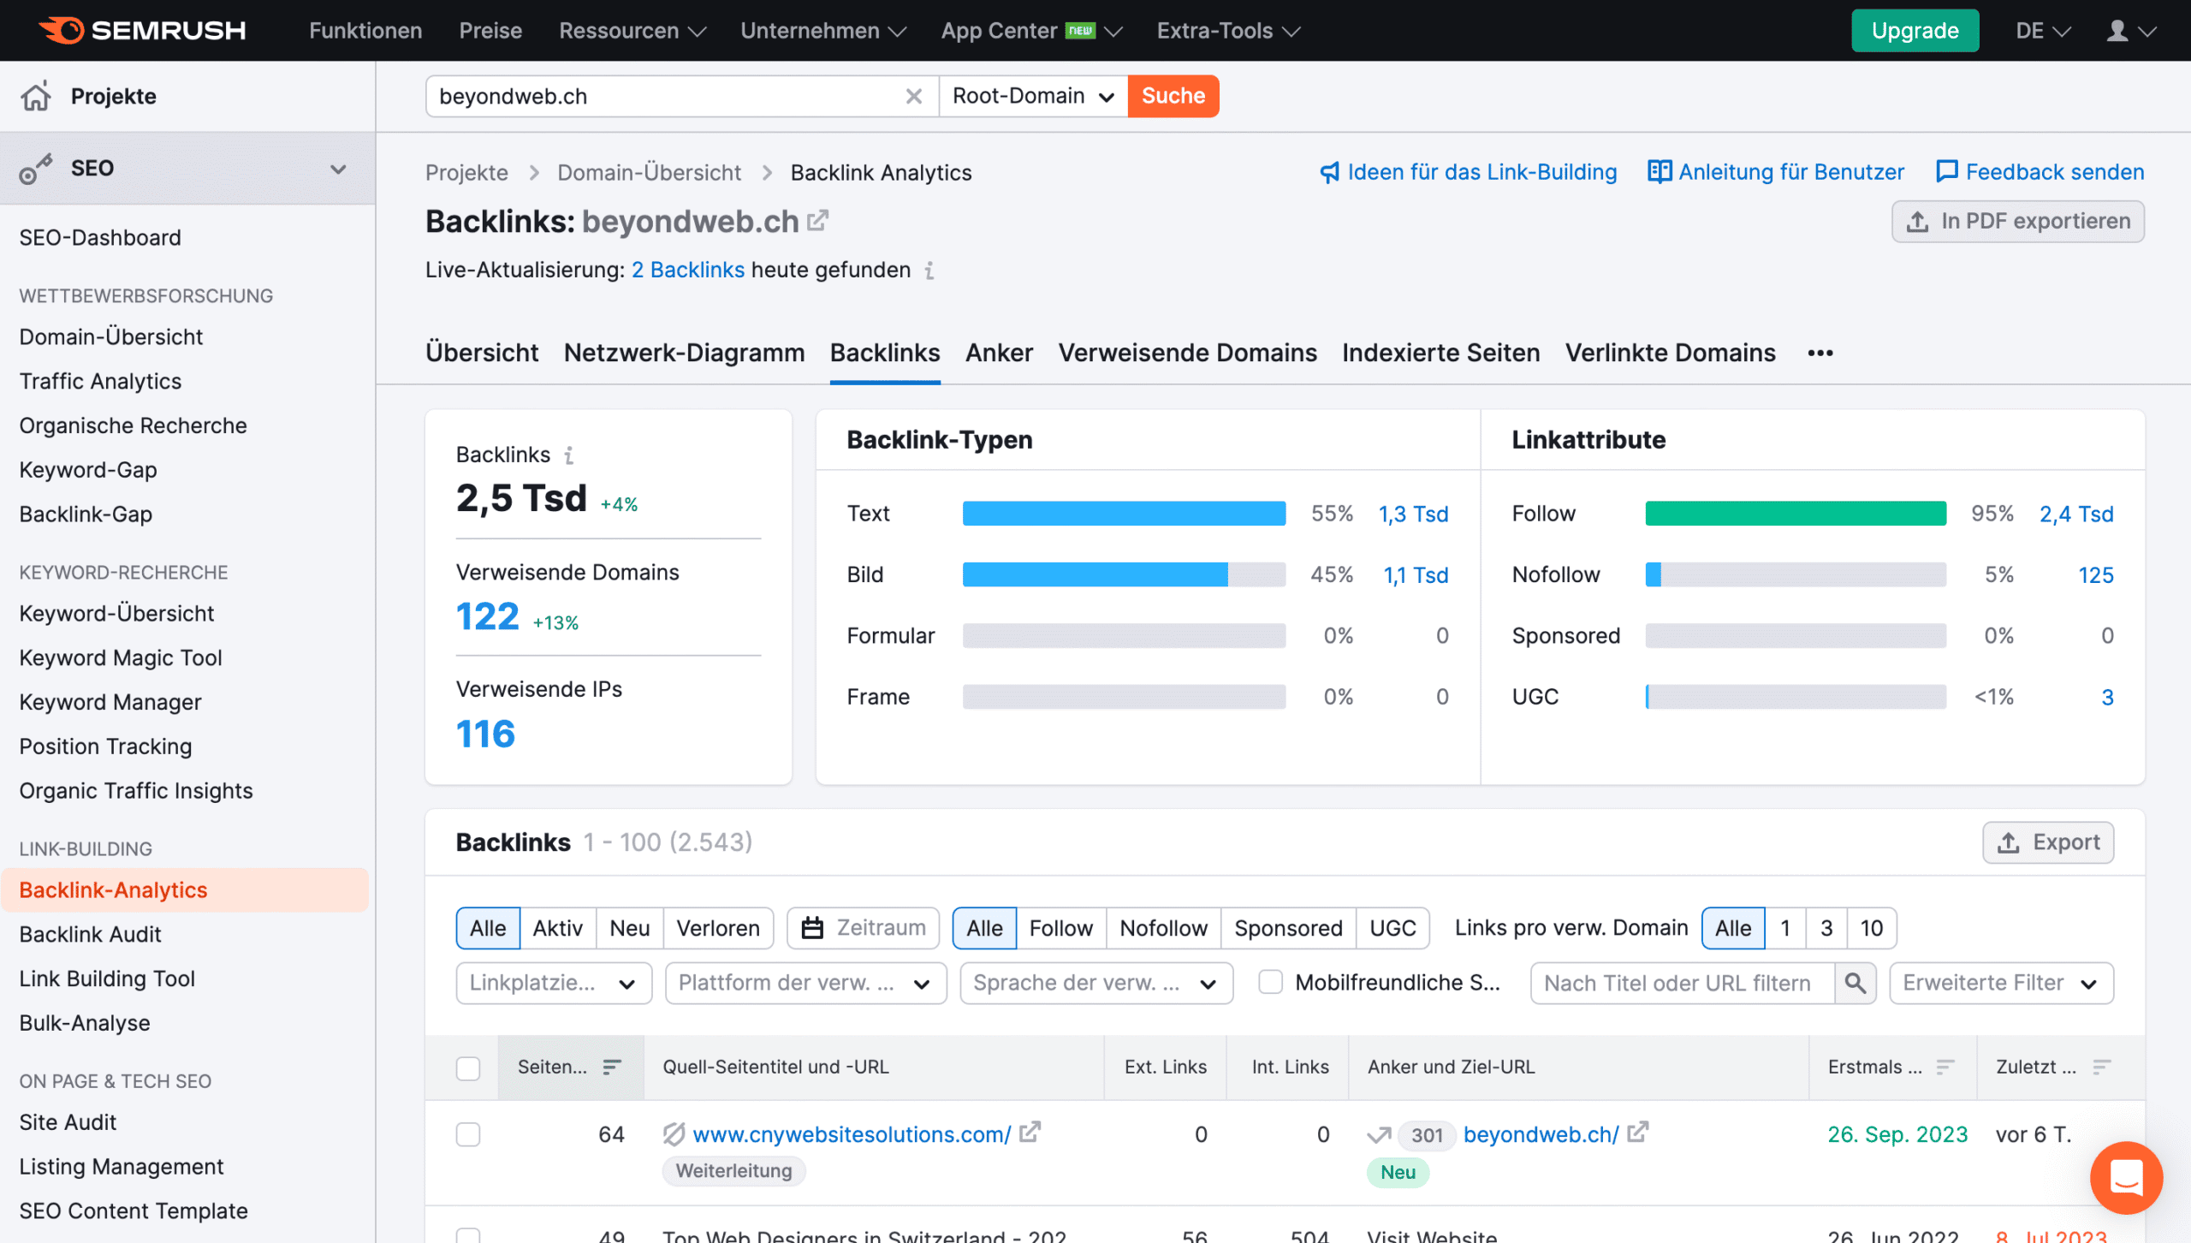Open Plattform der verw. dropdown
The height and width of the screenshot is (1243, 2191).
pyautogui.click(x=805, y=983)
